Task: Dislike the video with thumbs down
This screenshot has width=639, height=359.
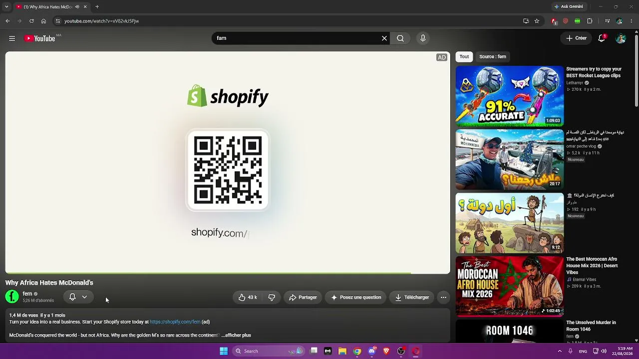Action: coord(272,297)
